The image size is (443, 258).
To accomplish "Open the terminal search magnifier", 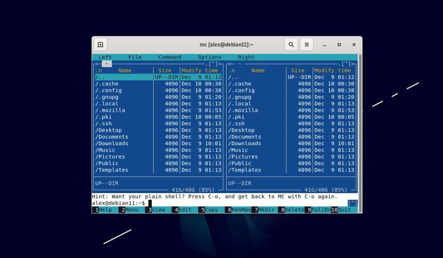I will click(x=291, y=45).
